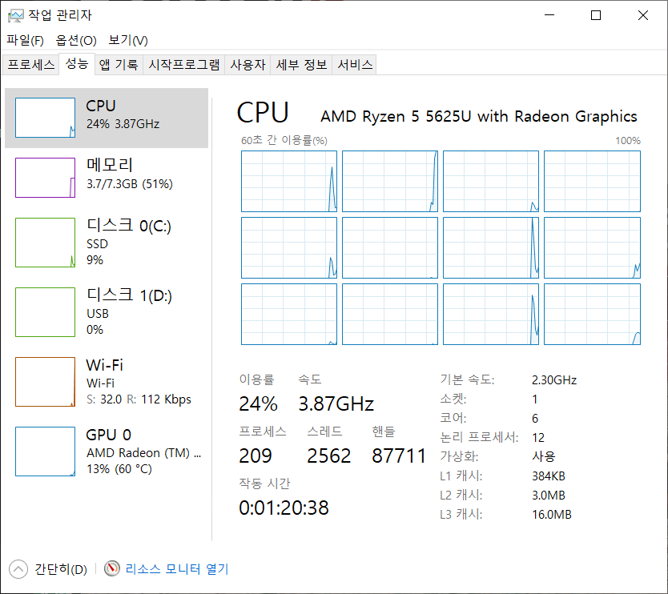Open the 보기(V) menu
Viewport: 668px width, 594px height.
[128, 40]
